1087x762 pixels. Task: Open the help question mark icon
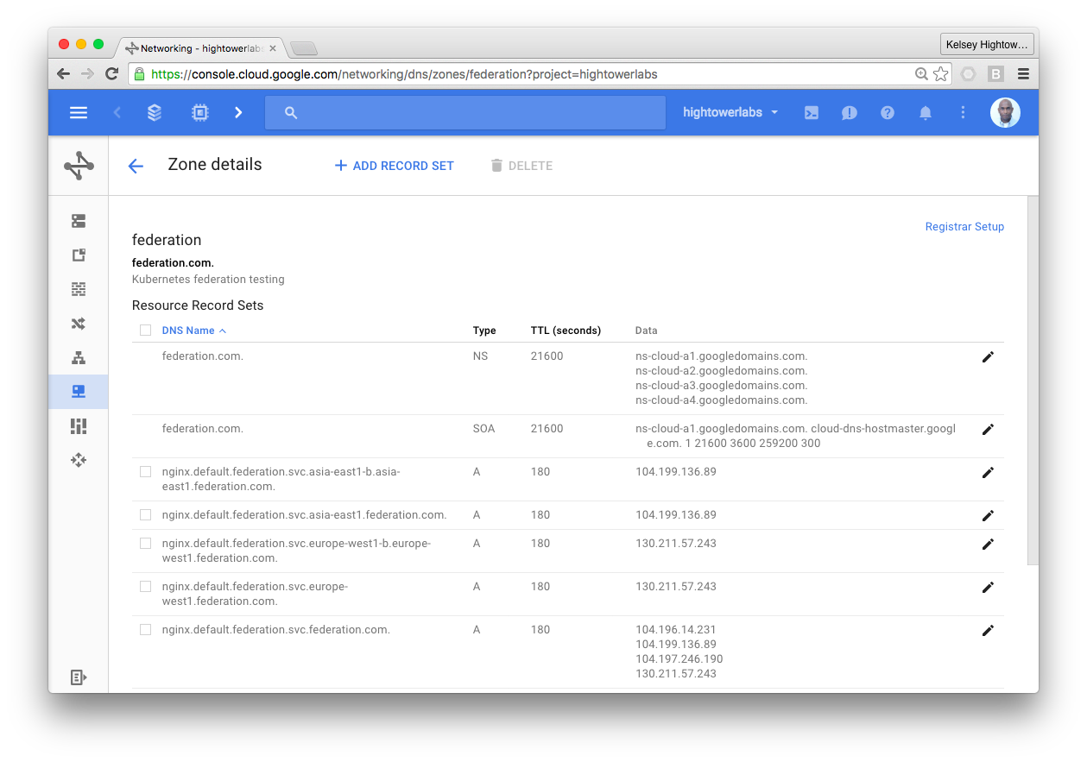tap(888, 112)
